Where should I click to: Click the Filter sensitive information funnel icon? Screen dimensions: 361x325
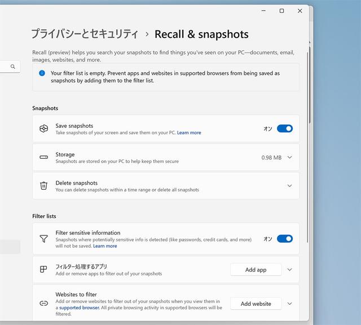tap(44, 239)
